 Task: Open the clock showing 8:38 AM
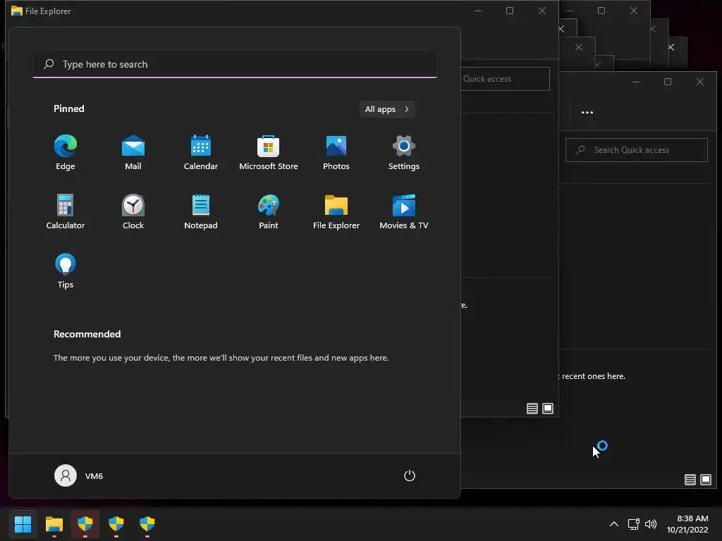tap(687, 524)
